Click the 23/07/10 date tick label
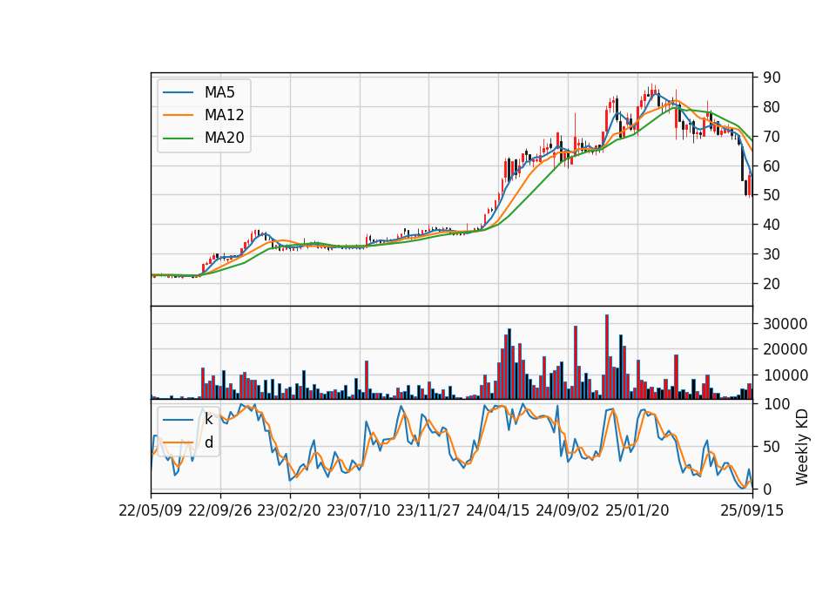The width and height of the screenshot is (836, 601). click(x=359, y=510)
